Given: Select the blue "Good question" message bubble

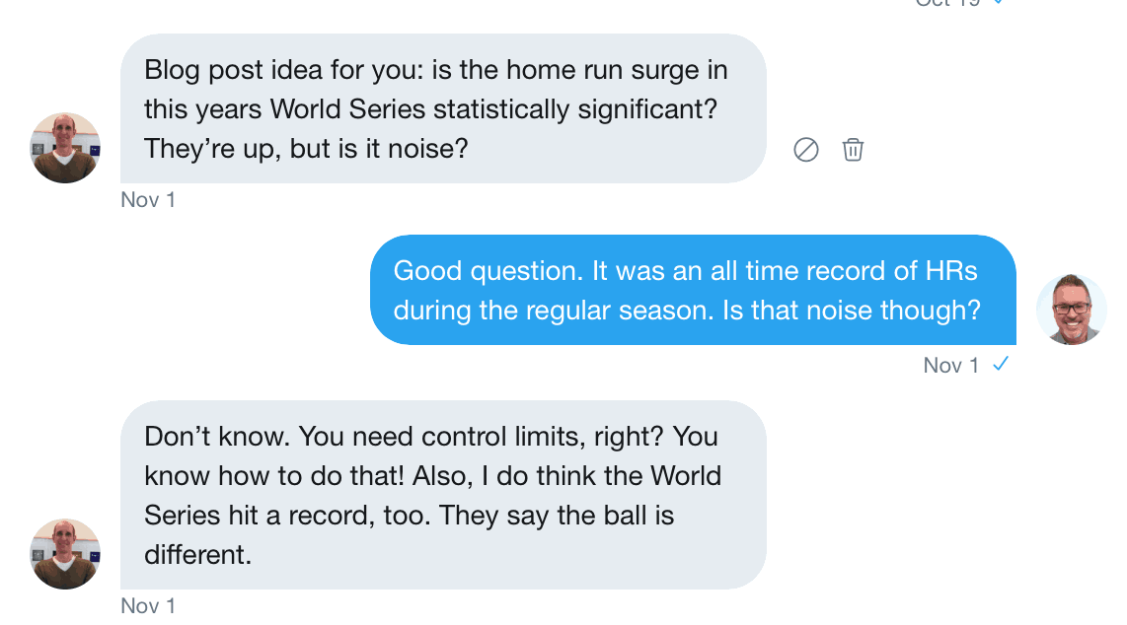Looking at the screenshot, I should coord(693,290).
